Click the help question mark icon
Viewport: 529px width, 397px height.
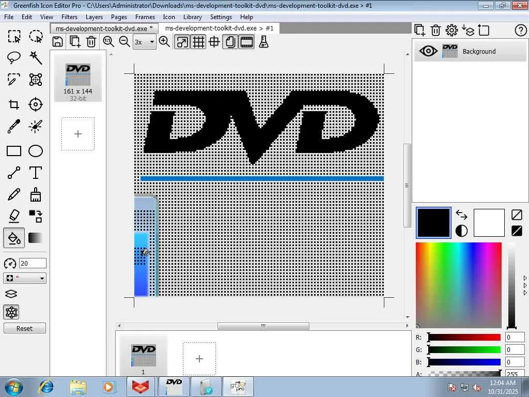coord(521,30)
